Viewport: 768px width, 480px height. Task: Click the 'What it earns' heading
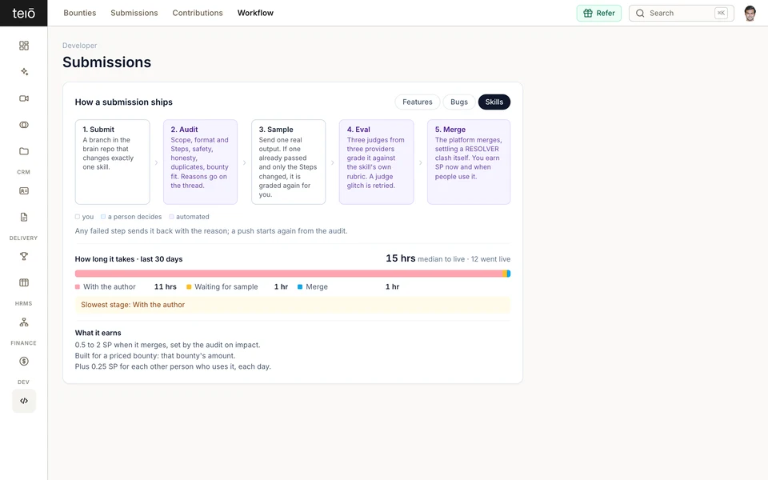(x=98, y=333)
